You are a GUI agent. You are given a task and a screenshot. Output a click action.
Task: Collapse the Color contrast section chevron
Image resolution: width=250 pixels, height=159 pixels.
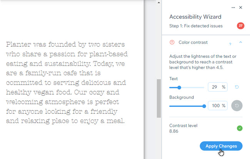(241, 42)
